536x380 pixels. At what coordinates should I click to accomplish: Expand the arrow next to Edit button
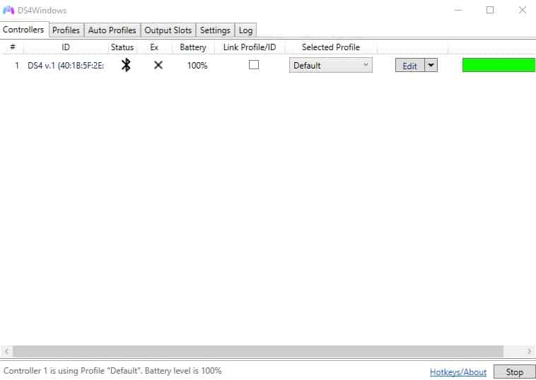431,65
